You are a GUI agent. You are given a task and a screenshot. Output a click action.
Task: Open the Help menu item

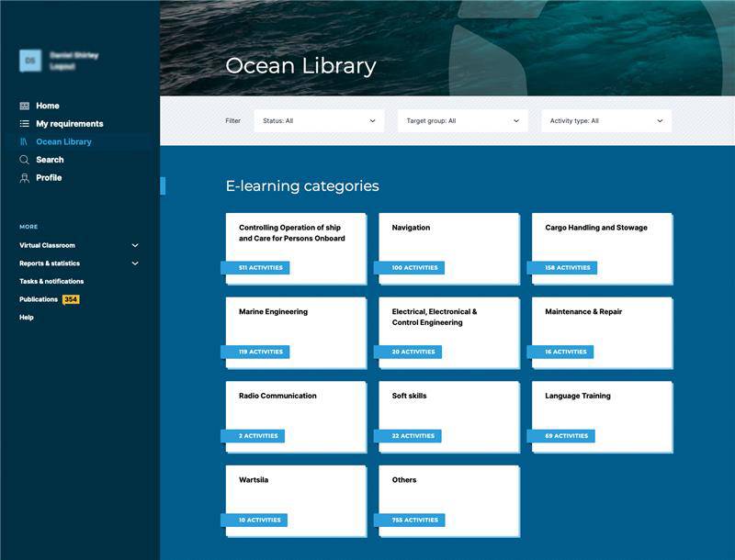(27, 318)
